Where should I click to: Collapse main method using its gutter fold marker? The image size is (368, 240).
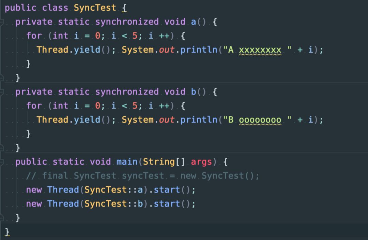coord(1,162)
